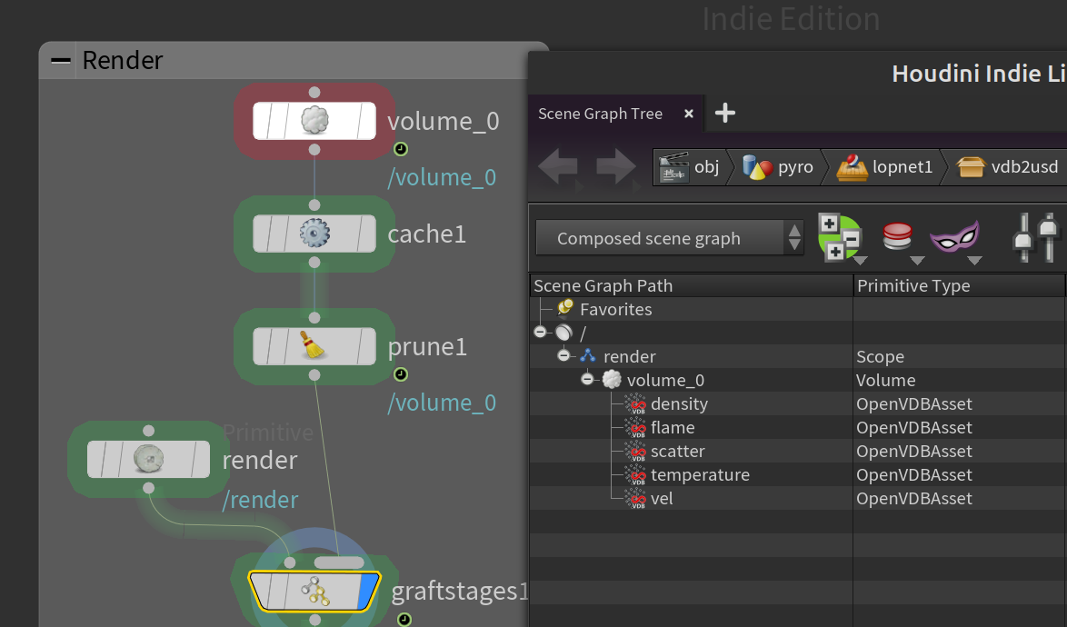Image resolution: width=1067 pixels, height=627 pixels.
Task: Select the prune1 broom node
Action: click(x=313, y=346)
